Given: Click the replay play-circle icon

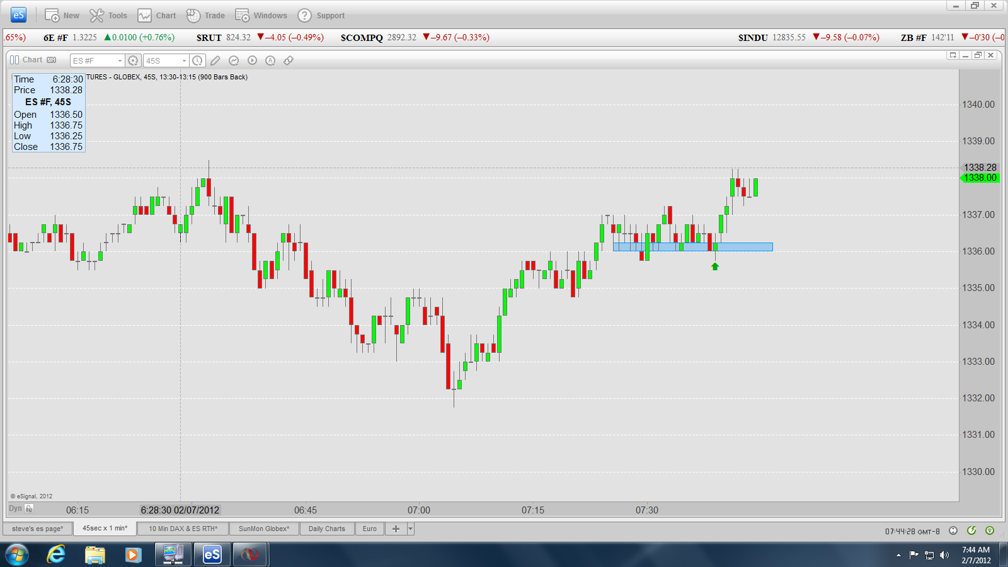Looking at the screenshot, I should point(252,60).
